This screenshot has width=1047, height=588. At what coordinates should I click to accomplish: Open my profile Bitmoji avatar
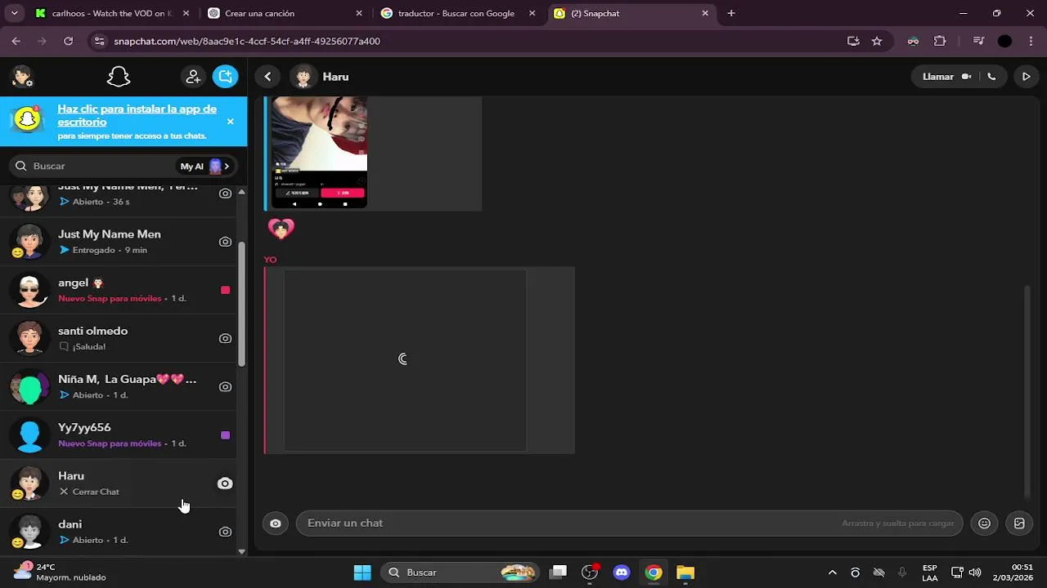point(22,77)
